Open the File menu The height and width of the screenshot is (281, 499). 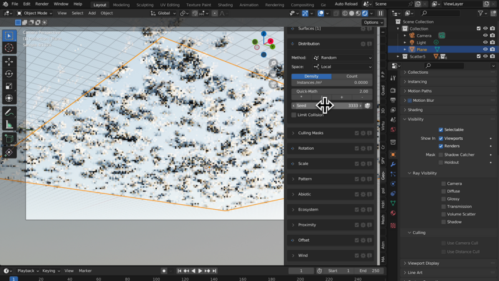[x=14, y=4]
